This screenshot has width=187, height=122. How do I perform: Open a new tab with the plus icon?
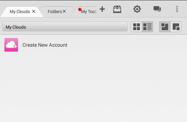102,9
